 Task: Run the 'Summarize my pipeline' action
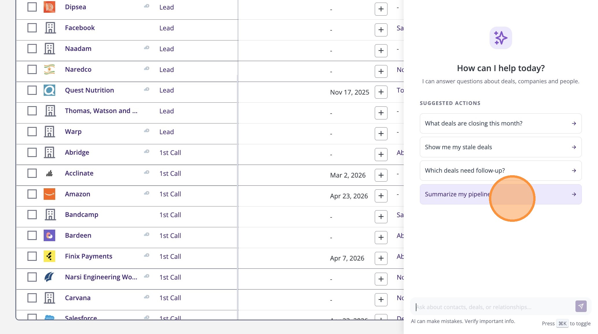[501, 194]
